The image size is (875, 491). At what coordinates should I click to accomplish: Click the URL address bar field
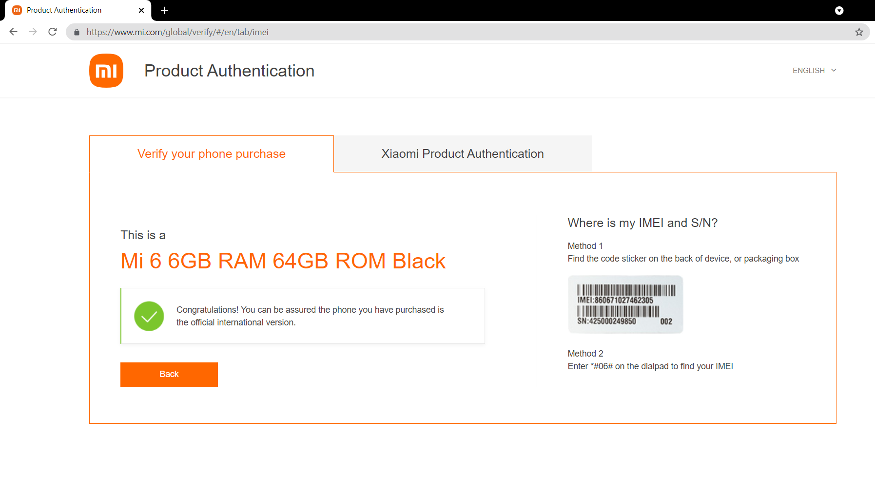[x=439, y=32]
